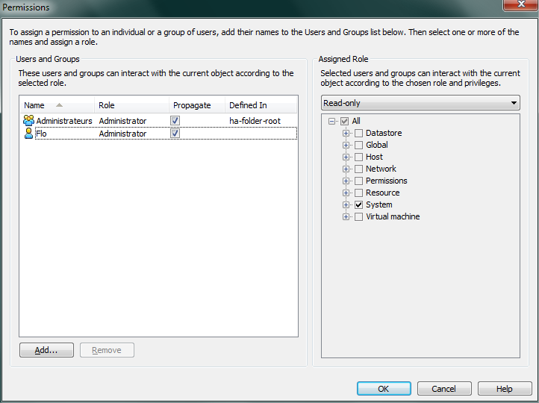Click the Add... button

46,350
